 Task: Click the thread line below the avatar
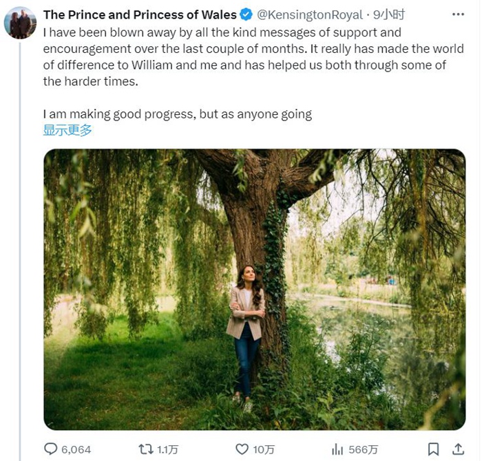click(20, 241)
